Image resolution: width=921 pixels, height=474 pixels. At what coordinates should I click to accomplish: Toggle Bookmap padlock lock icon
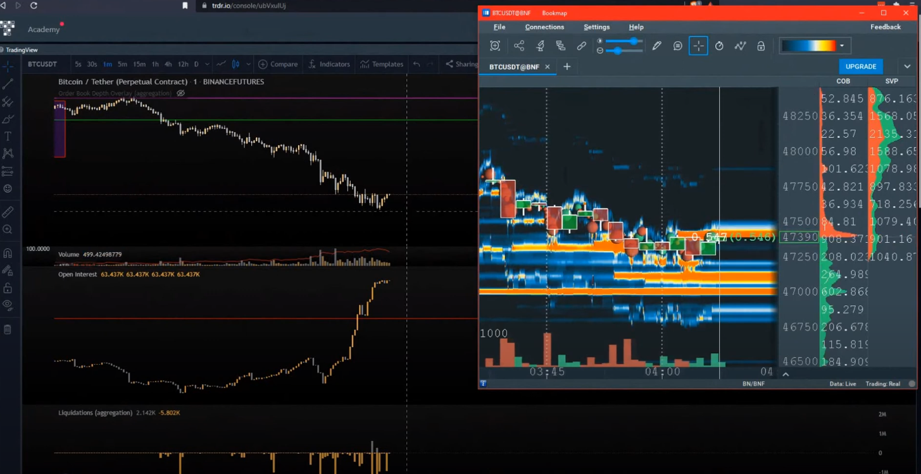[x=761, y=46]
